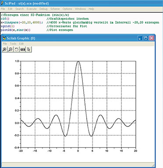Open the GED graphic editor icon
This screenshot has width=163, height=168.
click(23, 49)
